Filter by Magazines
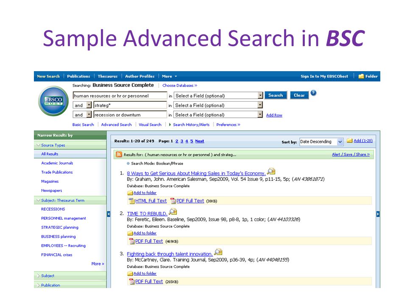This screenshot has height=305, width=407. click(50, 182)
